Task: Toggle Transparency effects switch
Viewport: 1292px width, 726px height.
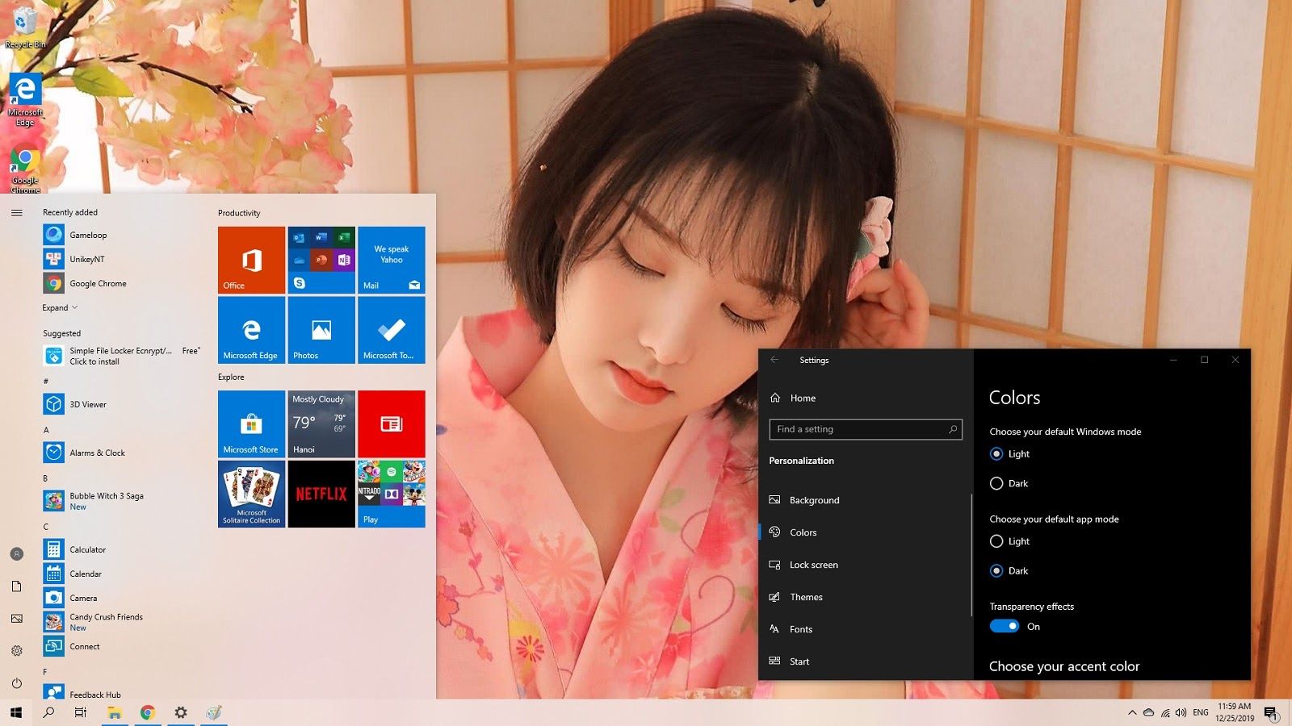Action: (x=1005, y=626)
